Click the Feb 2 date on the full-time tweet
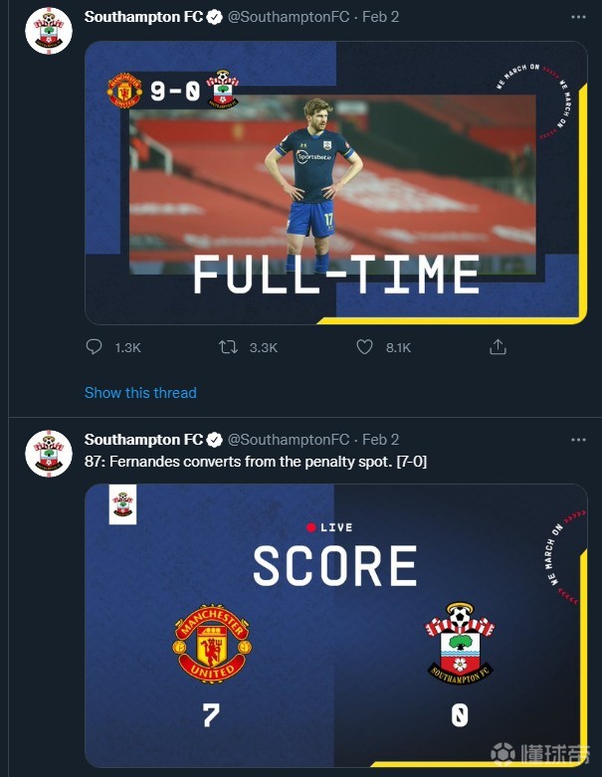Viewport: 602px width, 777px height. [x=380, y=18]
